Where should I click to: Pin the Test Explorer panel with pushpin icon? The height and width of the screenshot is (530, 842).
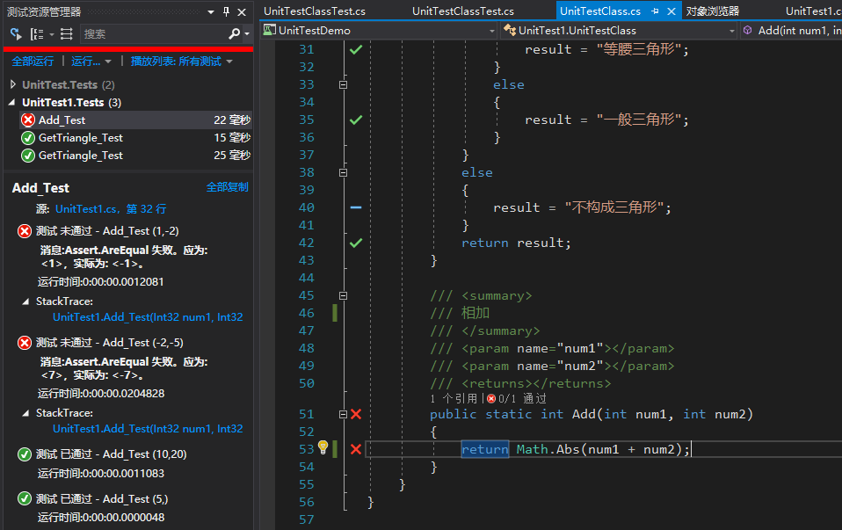[226, 11]
